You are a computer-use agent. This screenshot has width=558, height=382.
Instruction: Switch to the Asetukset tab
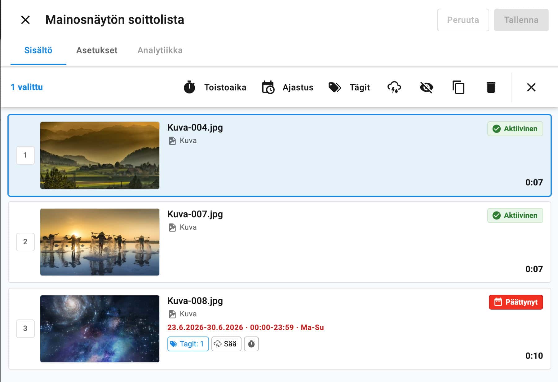(x=97, y=50)
